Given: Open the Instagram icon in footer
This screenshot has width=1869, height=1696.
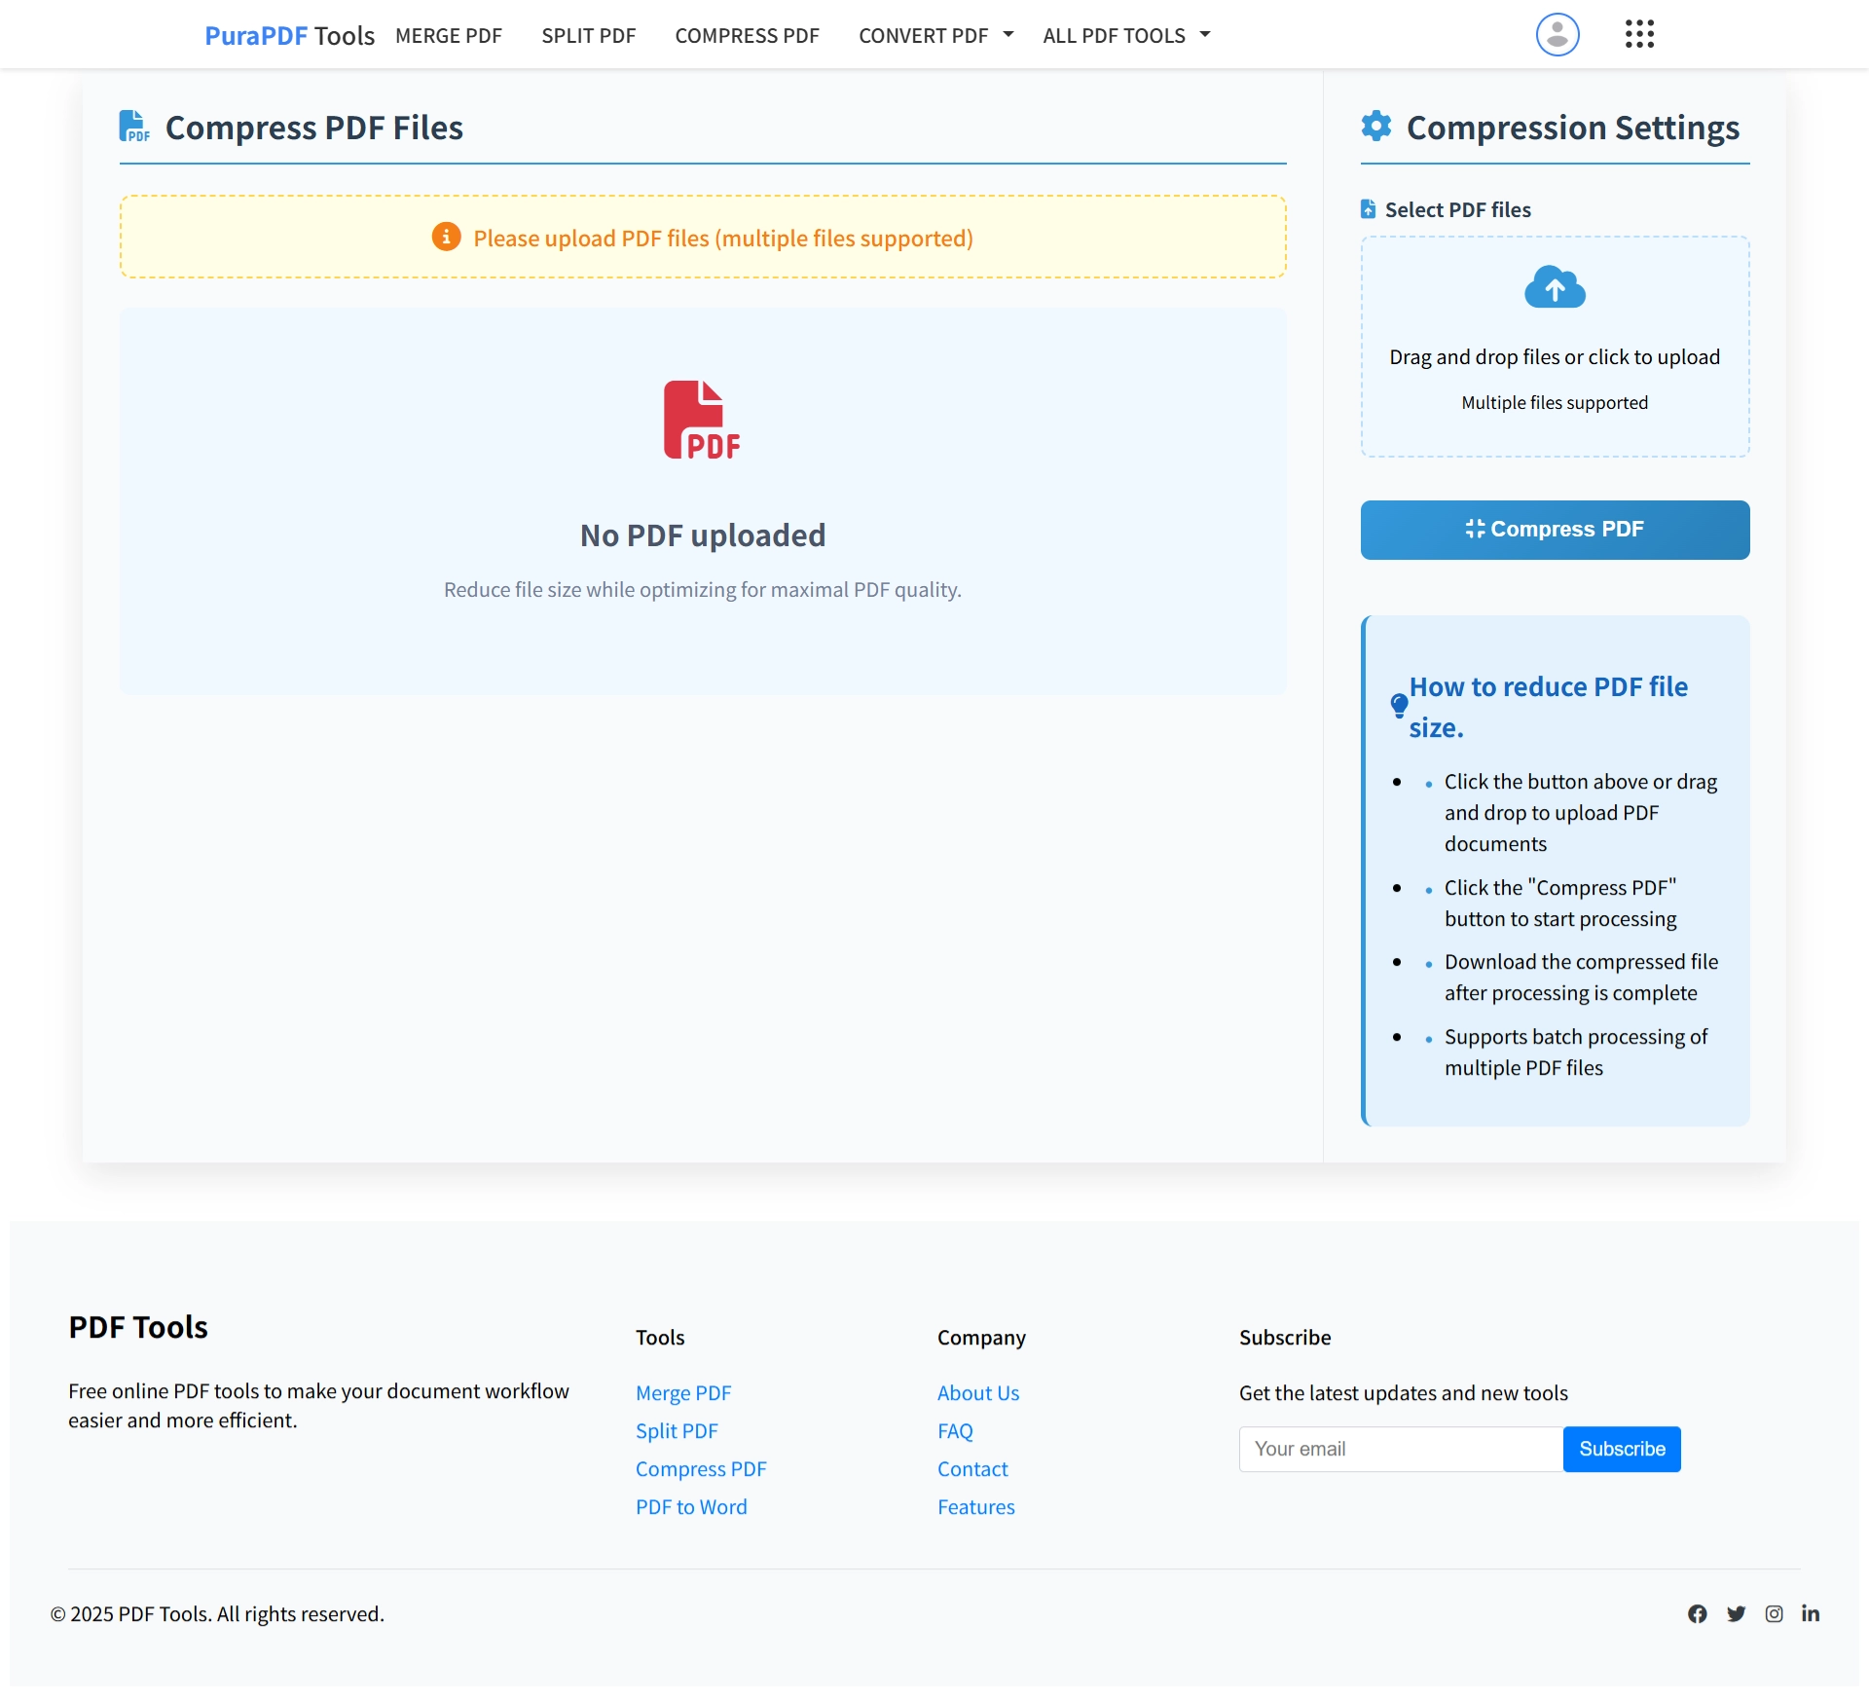Looking at the screenshot, I should 1774,1613.
